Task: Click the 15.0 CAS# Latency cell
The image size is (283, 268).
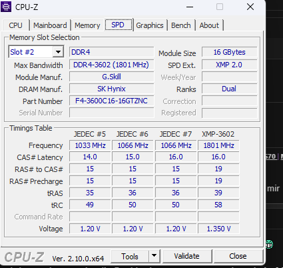Action: click(x=133, y=157)
